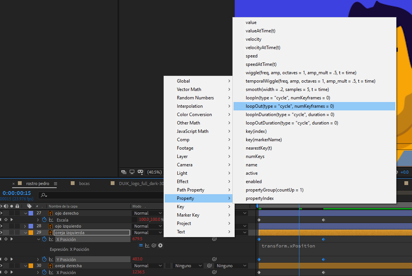Open the expression language menu play button

[161, 246]
